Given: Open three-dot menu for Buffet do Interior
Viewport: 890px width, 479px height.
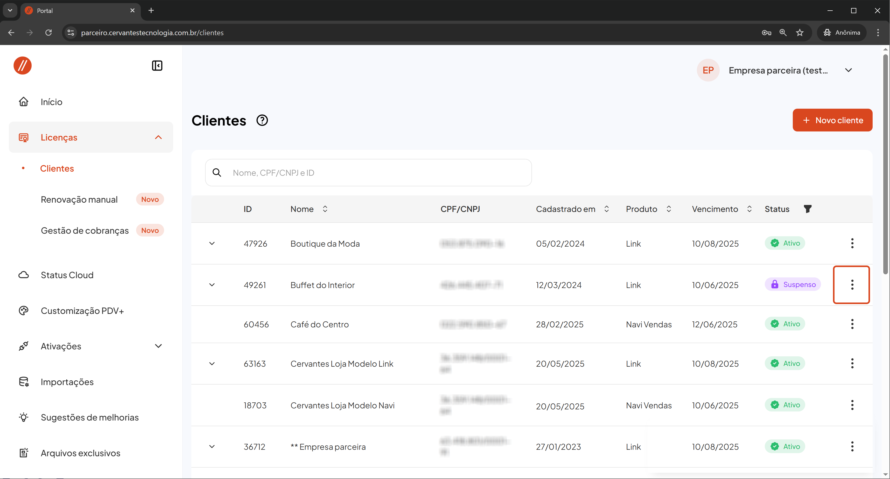Looking at the screenshot, I should [x=852, y=285].
